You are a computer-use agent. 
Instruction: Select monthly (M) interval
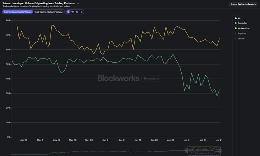(77, 12)
